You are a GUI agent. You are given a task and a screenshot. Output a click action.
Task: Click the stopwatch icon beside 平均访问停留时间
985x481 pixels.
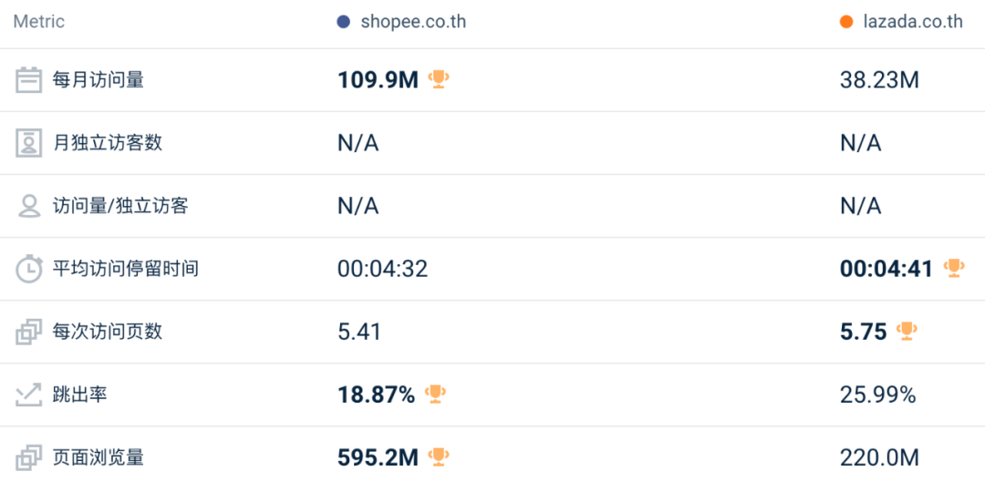(x=29, y=269)
